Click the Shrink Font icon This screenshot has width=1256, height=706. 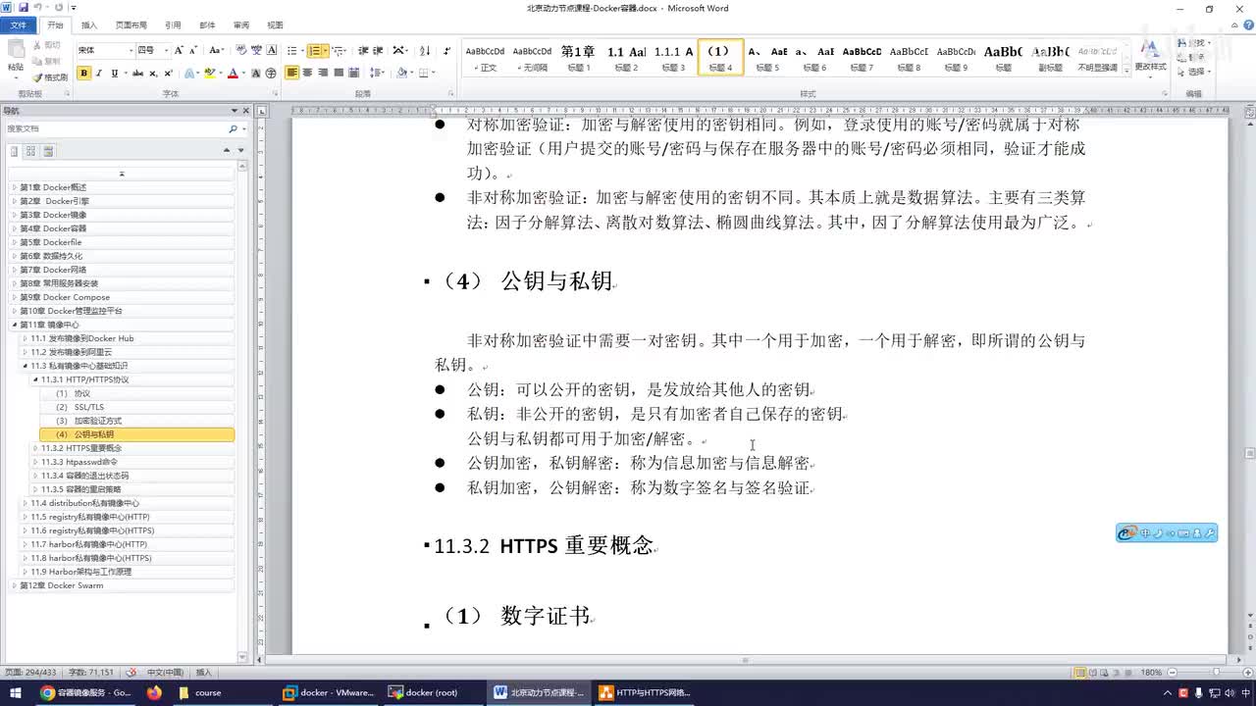coord(193,50)
